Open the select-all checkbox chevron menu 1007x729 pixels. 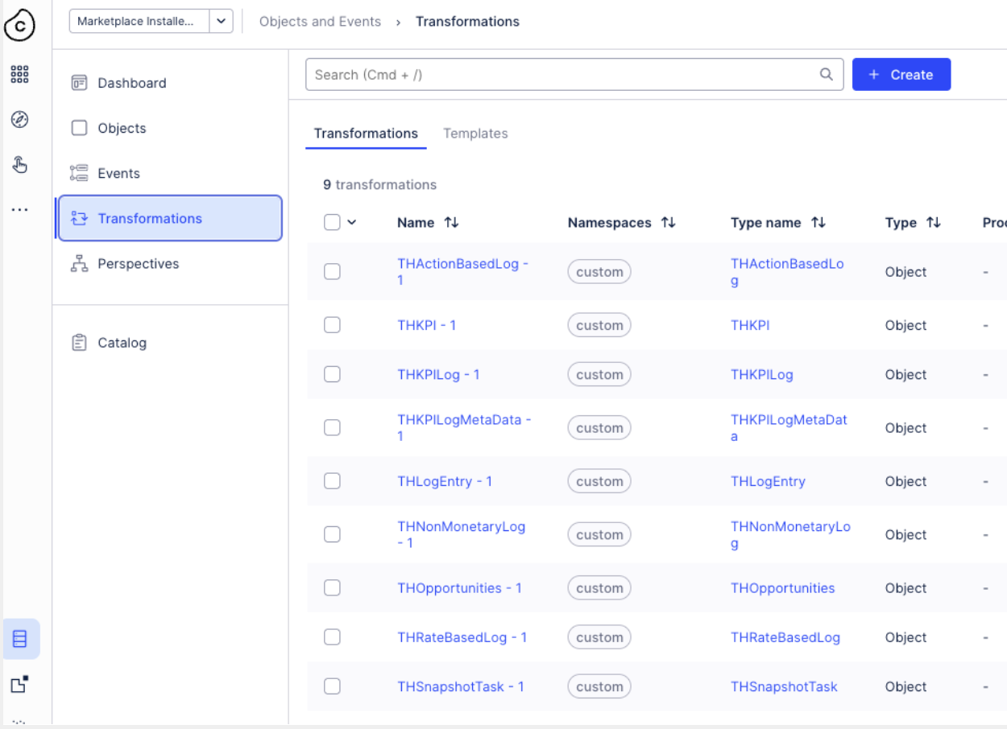click(x=352, y=223)
